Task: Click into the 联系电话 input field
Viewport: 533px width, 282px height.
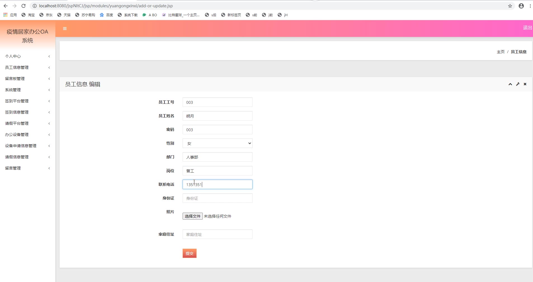Action: click(x=218, y=184)
